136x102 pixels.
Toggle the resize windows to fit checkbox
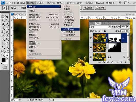[20, 8]
